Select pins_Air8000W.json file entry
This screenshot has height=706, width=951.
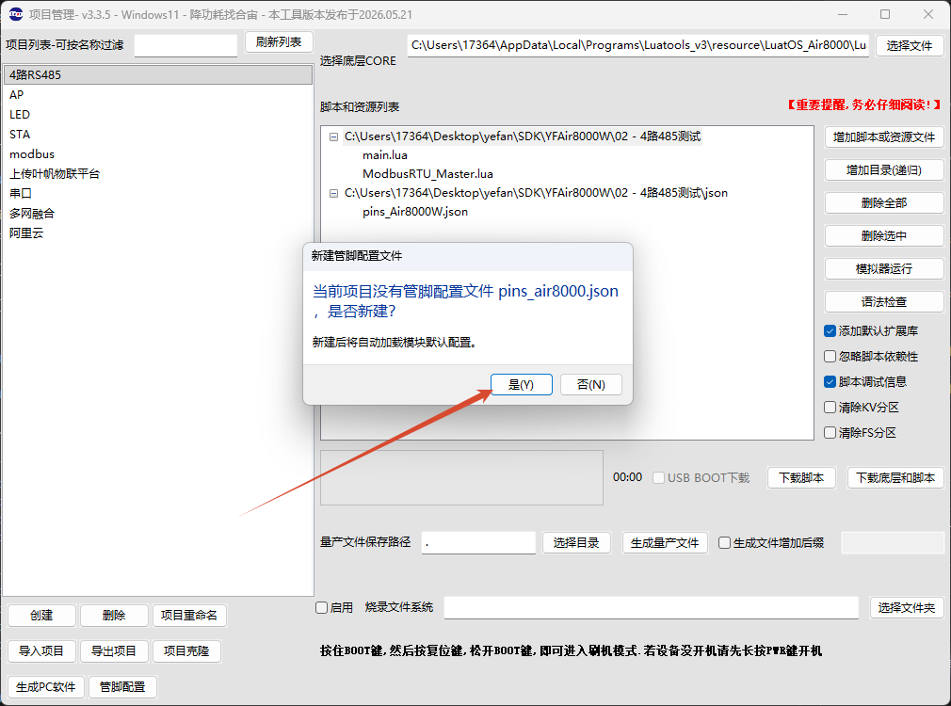tap(415, 212)
